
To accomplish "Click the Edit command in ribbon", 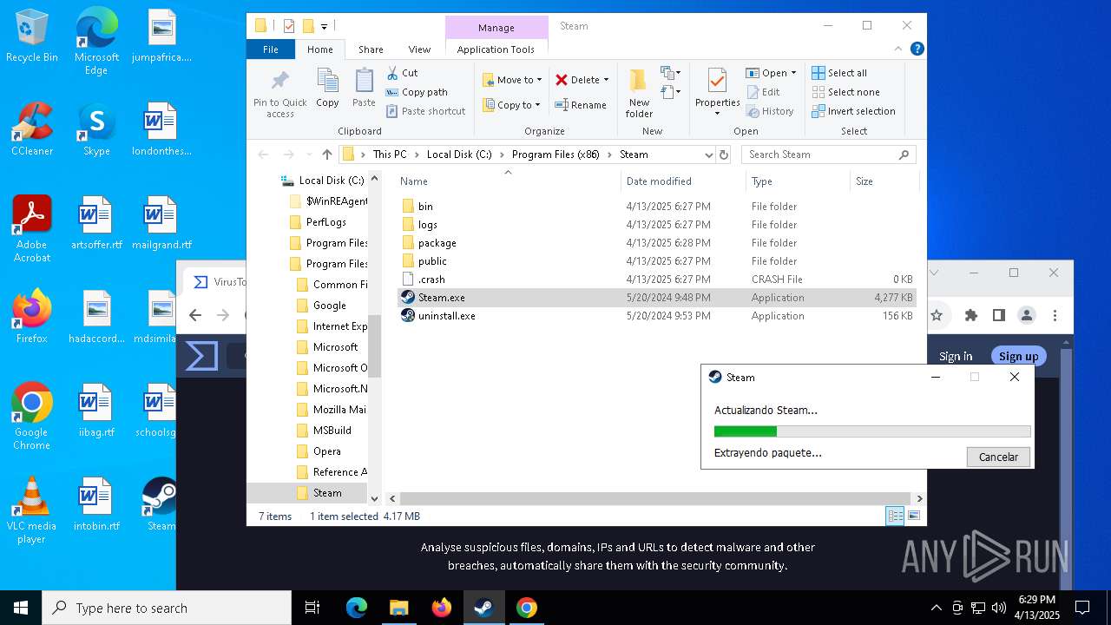I will tap(763, 92).
